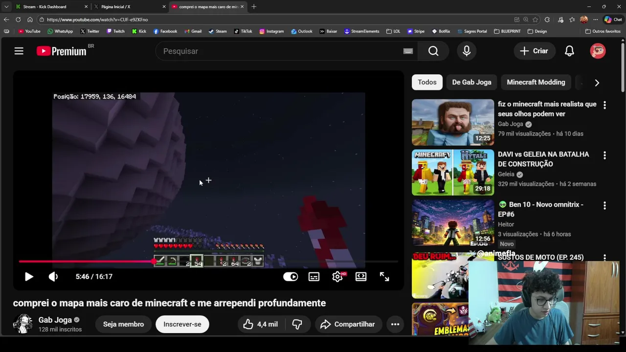The image size is (626, 352).
Task: Open the Gab Joga channel avatar
Action: (x=22, y=324)
